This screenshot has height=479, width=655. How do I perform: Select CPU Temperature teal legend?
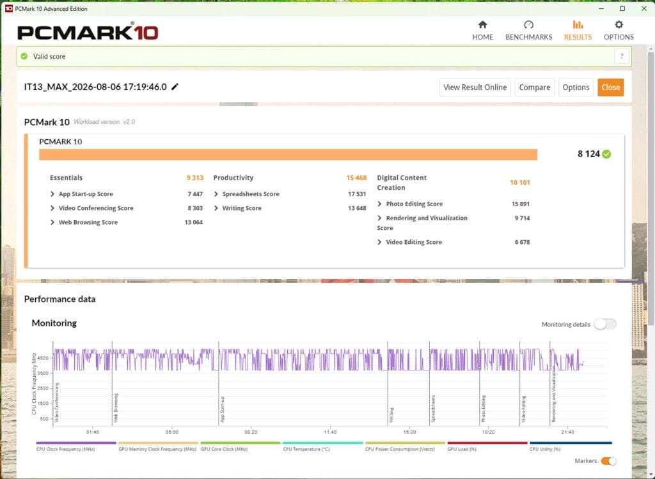[322, 446]
